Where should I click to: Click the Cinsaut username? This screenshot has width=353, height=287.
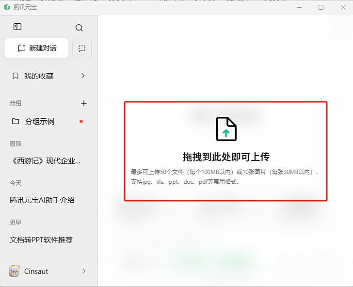click(x=36, y=271)
